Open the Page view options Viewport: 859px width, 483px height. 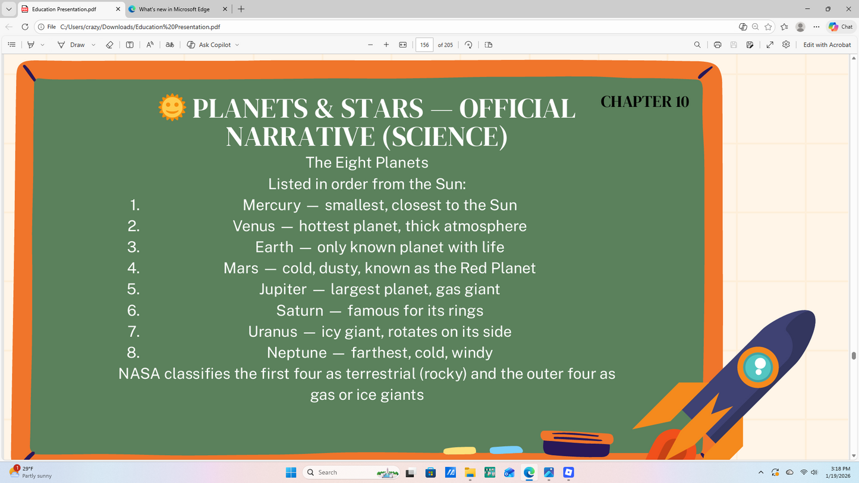489,45
